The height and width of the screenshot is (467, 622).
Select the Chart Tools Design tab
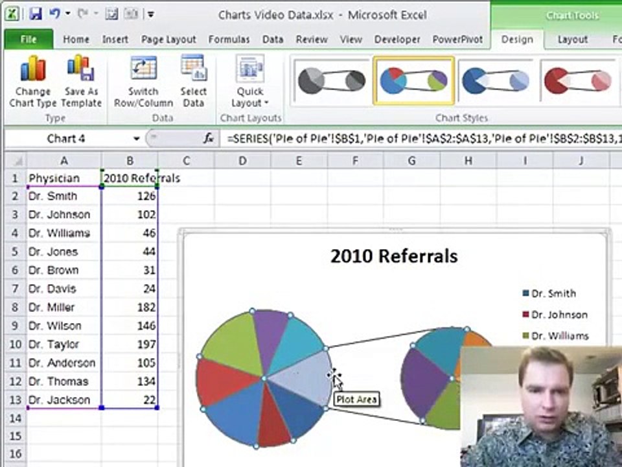517,40
